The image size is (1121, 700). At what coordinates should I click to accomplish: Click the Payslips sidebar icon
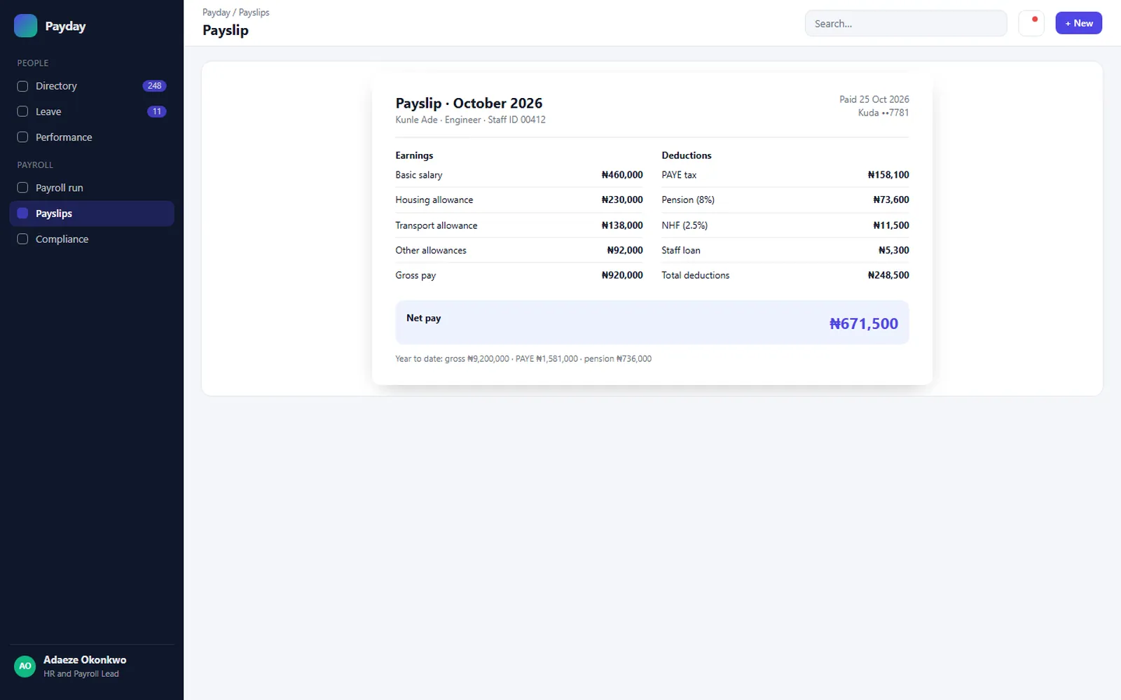[22, 213]
